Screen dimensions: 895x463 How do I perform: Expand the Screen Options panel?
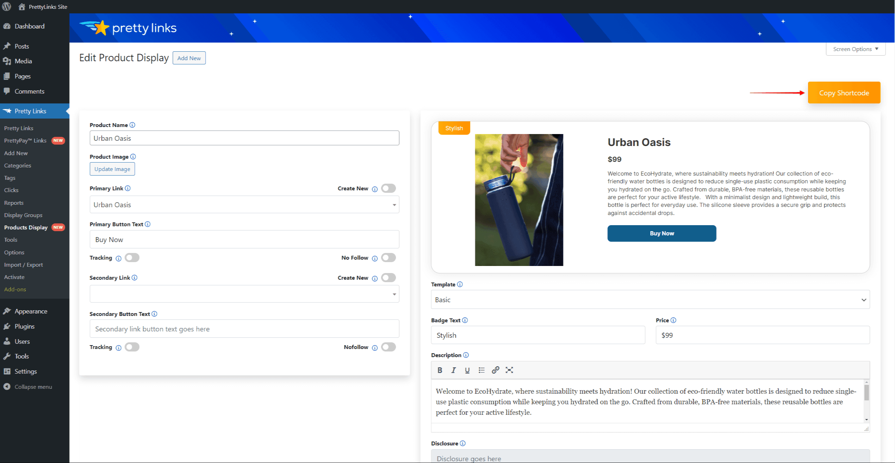coord(855,49)
